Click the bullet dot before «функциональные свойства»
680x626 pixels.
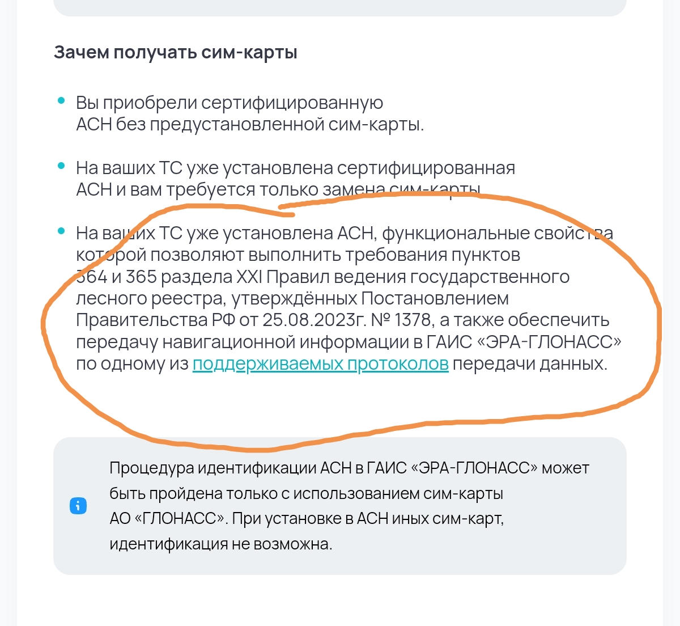61,231
